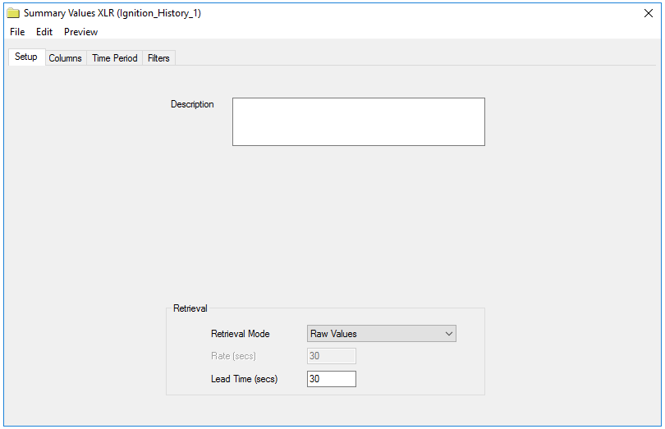Click the Rate (secs) label
This screenshot has width=665, height=429.
(233, 356)
